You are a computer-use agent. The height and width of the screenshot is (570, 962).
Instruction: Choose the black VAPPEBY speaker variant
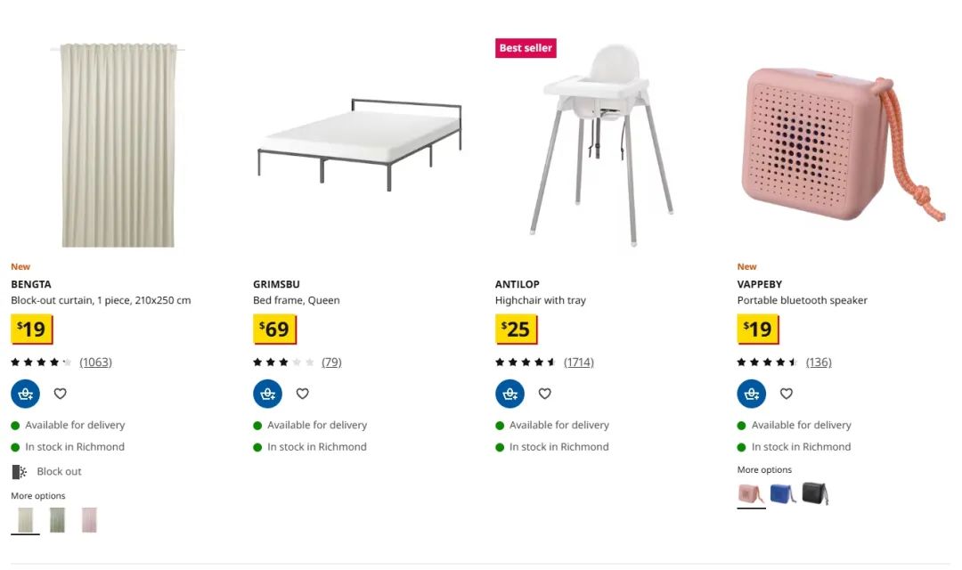click(x=815, y=493)
